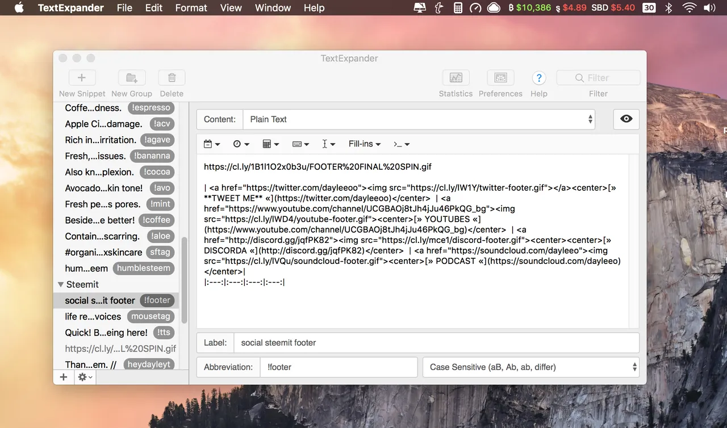Open the File menu
The height and width of the screenshot is (428, 727).
124,8
